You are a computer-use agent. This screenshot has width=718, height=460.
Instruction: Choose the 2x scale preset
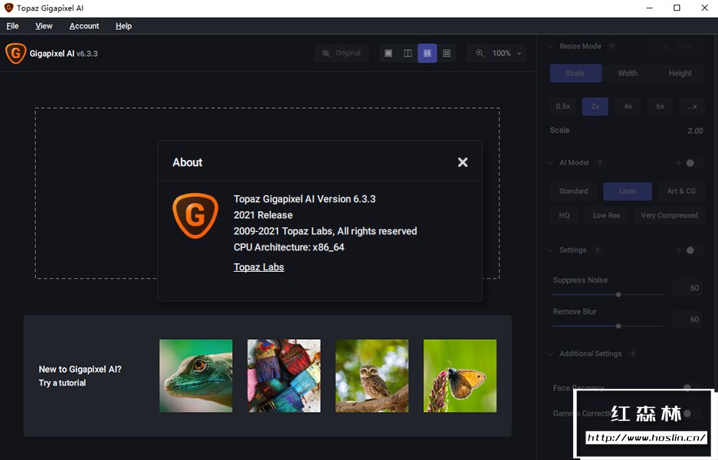coord(595,106)
